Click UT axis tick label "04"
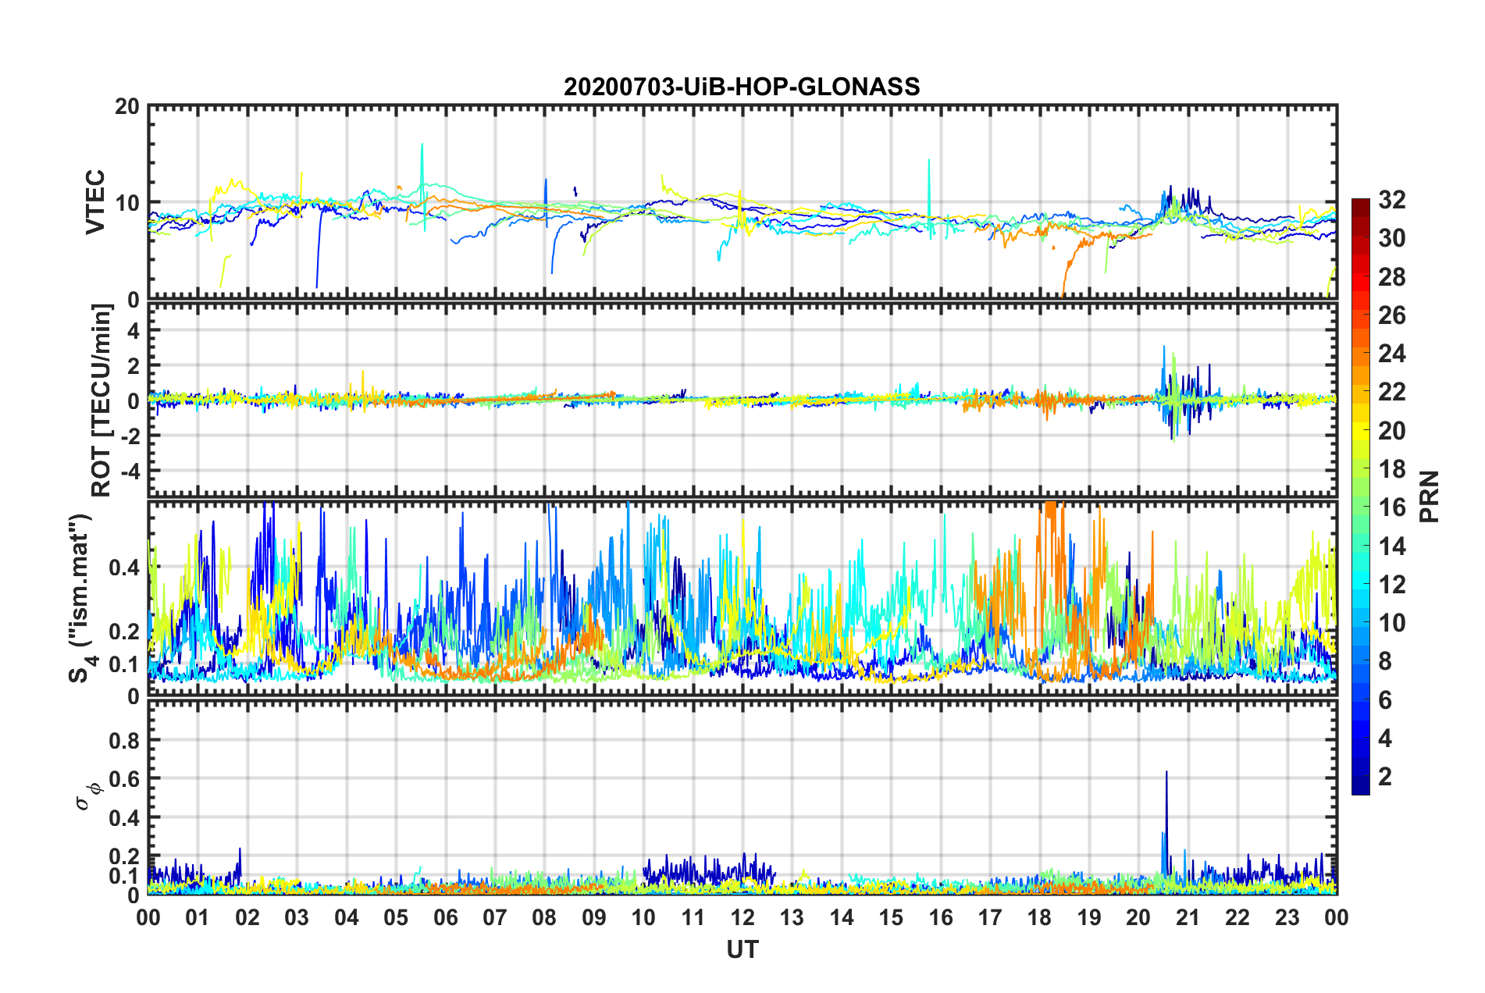 347,917
